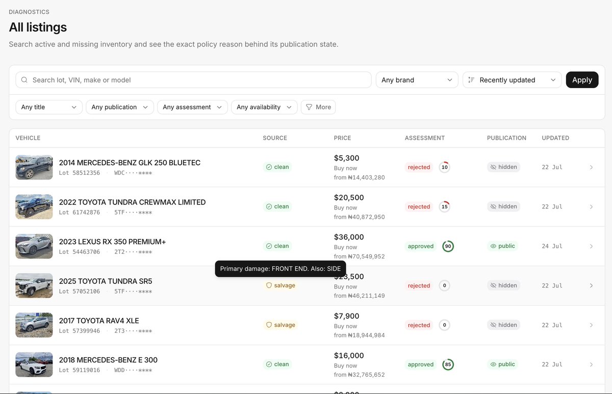Open row chevron for Lexus RX 350
The image size is (612, 394).
[591, 246]
